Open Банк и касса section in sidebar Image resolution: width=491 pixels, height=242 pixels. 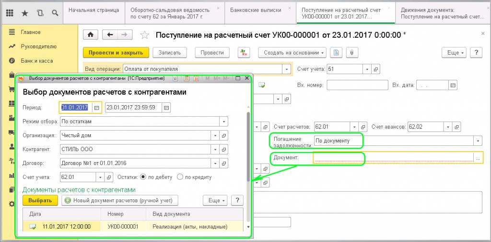tap(36, 61)
